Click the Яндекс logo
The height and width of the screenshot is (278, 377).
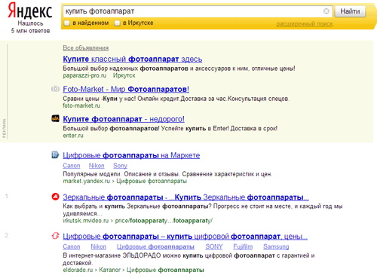[30, 11]
